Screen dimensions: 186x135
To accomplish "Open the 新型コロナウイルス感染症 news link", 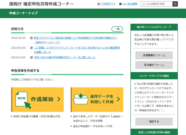I will coord(75,38).
